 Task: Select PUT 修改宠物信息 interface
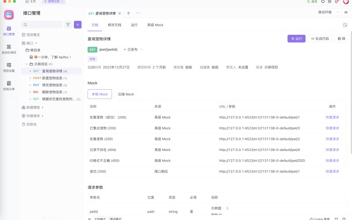pos(51,85)
